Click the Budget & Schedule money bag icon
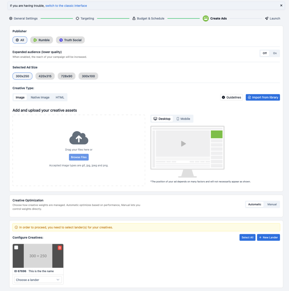Image resolution: width=289 pixels, height=291 pixels. pos(134,19)
